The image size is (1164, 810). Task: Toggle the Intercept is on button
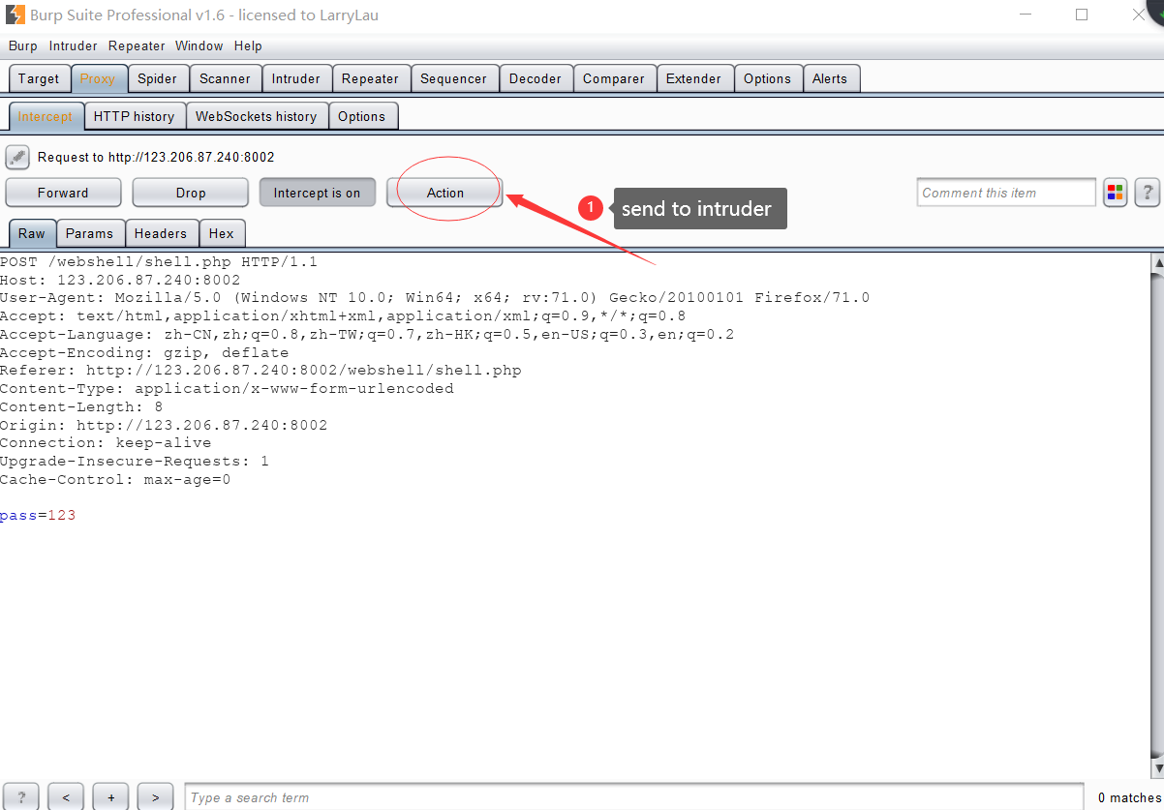[x=317, y=193]
